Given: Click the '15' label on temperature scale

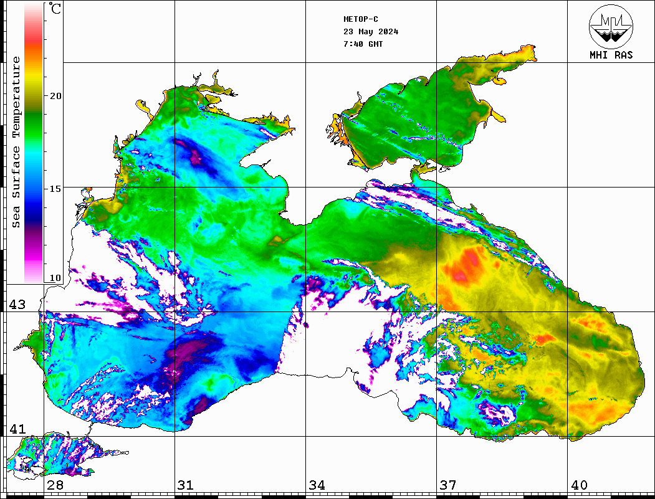Looking at the screenshot, I should [55, 189].
